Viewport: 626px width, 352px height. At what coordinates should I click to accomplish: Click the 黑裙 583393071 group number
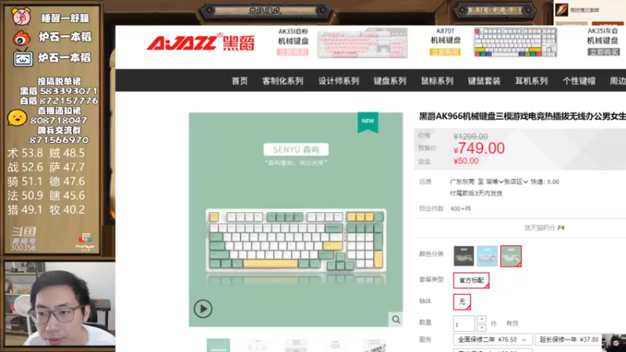[59, 91]
